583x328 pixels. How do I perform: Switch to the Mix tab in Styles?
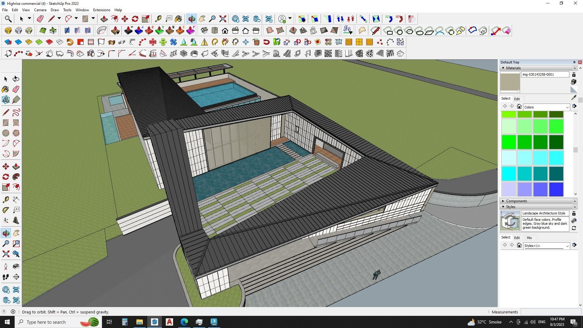(529, 238)
